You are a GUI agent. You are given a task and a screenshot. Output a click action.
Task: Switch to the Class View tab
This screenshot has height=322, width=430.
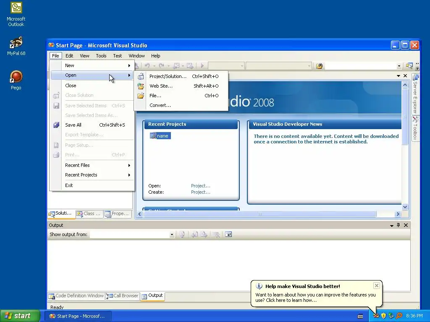click(x=89, y=214)
